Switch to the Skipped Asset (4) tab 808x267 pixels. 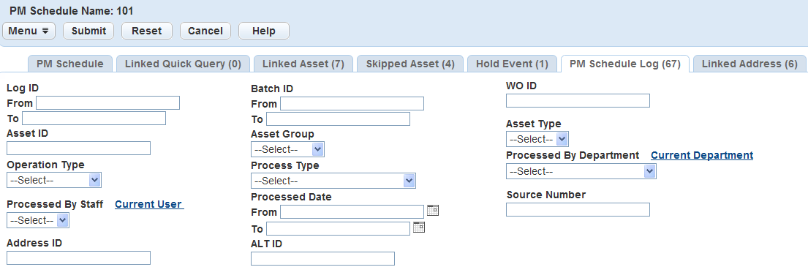click(x=410, y=64)
